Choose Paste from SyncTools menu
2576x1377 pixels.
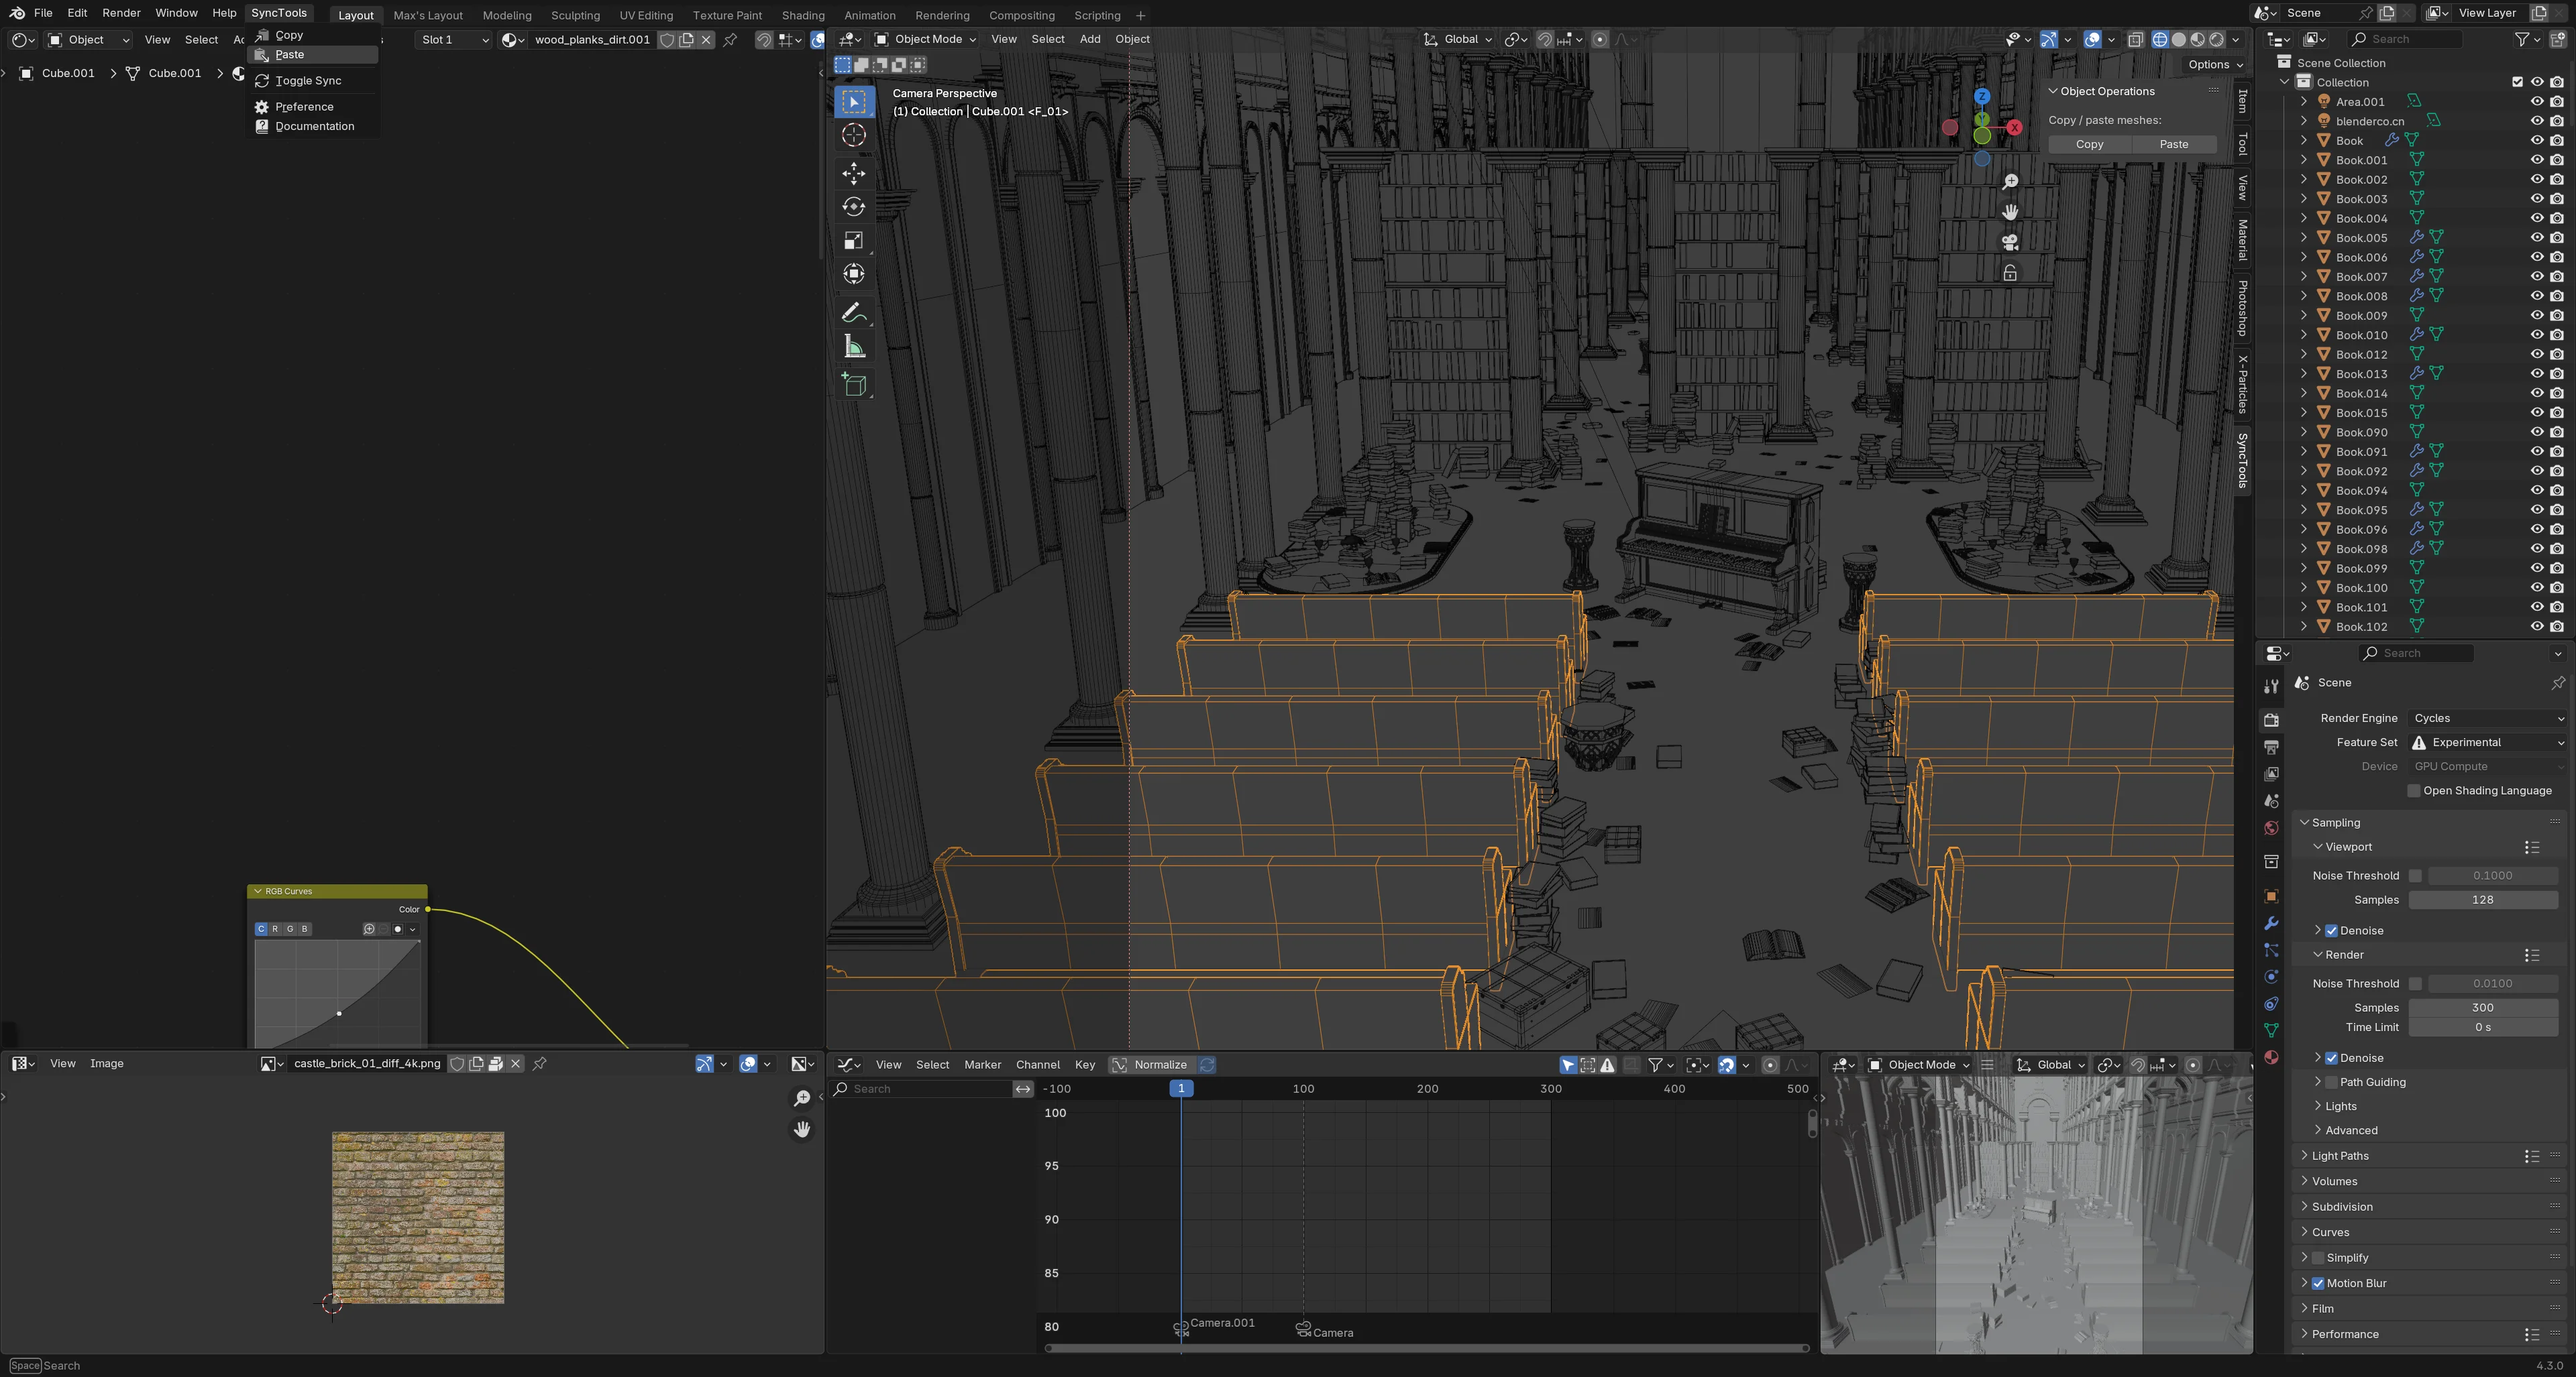312,55
